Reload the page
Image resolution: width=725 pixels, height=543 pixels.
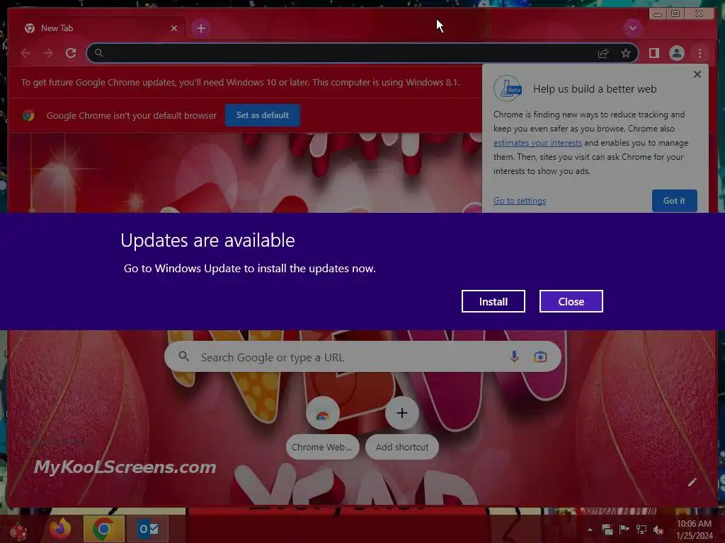(71, 53)
